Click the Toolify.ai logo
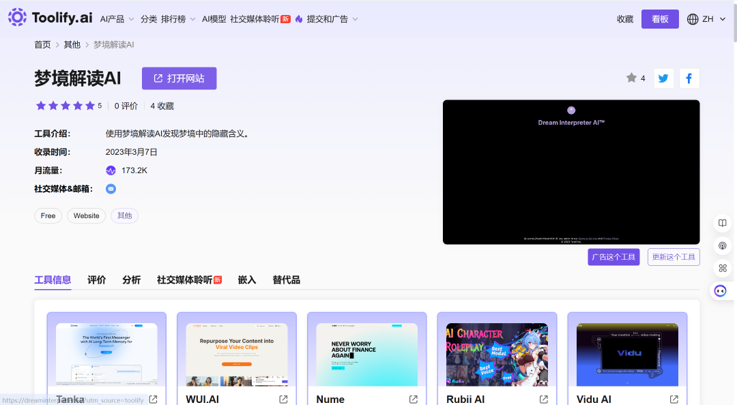The width and height of the screenshot is (737, 405). 50,17
